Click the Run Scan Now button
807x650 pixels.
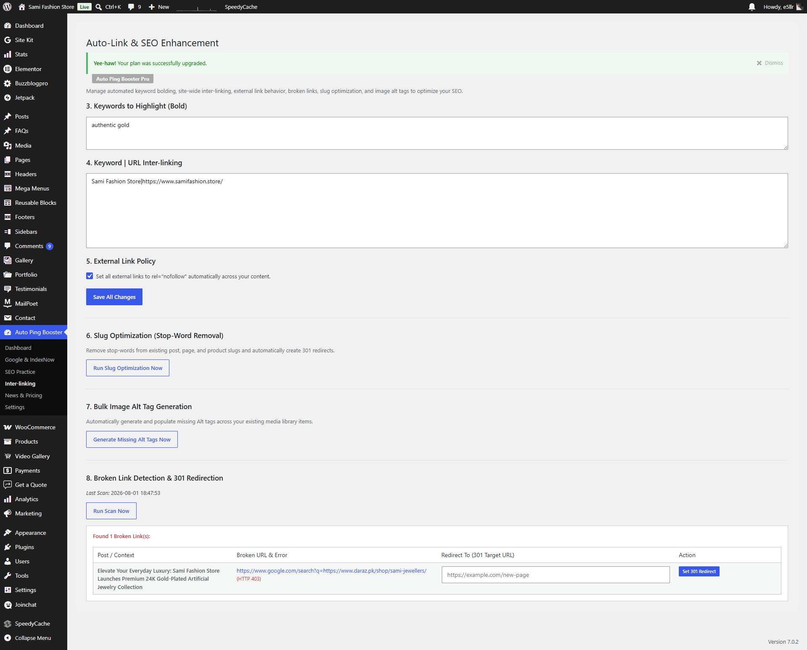click(x=111, y=511)
